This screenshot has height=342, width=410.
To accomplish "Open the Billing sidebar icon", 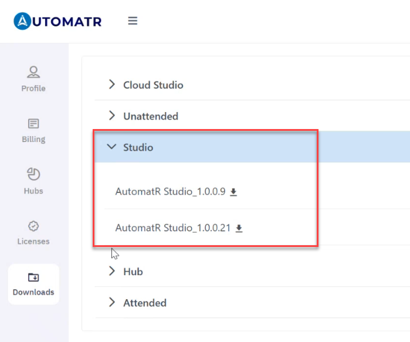I will pyautogui.click(x=33, y=123).
